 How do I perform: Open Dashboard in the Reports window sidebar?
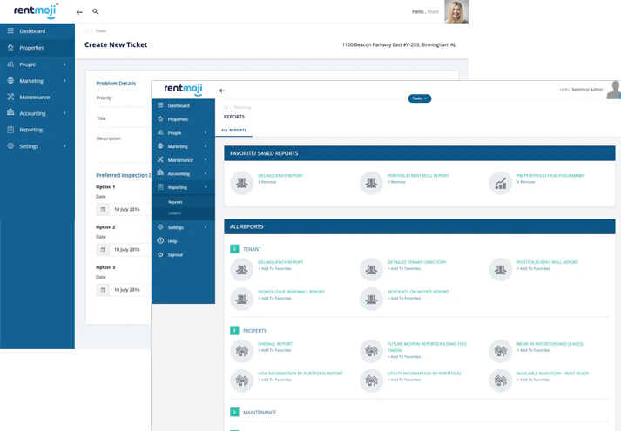tap(179, 106)
